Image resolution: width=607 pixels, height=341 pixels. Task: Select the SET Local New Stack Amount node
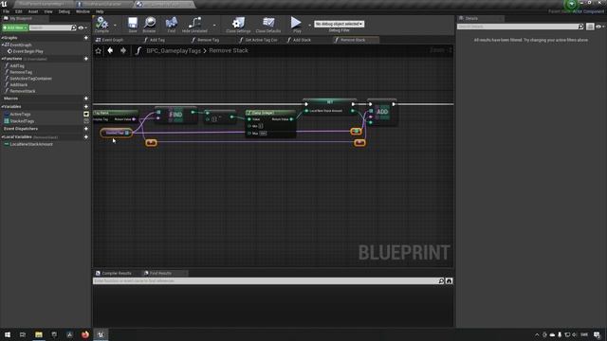(330, 107)
